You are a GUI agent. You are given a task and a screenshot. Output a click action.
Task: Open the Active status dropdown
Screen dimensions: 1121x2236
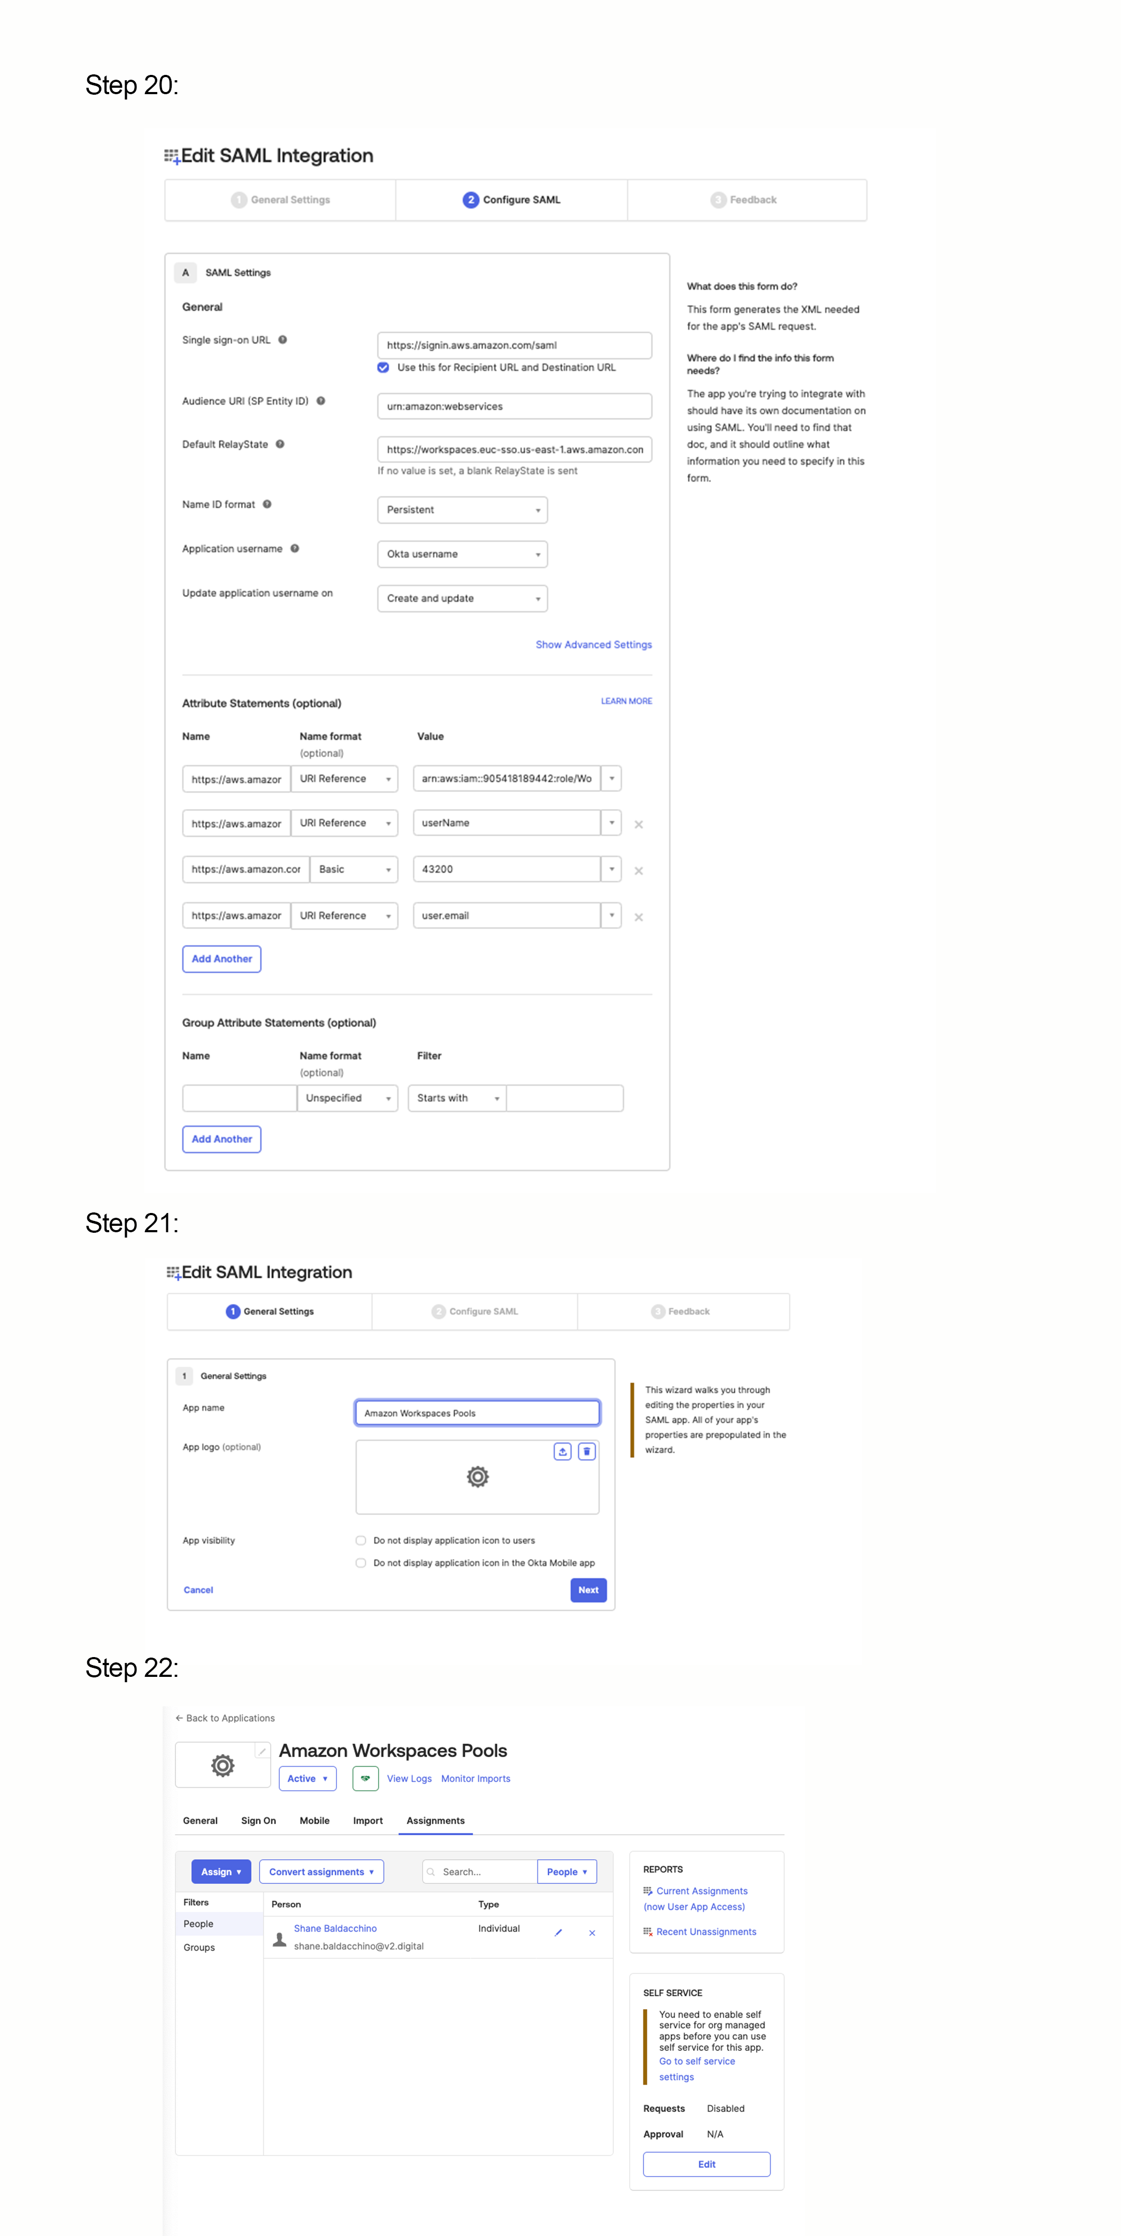[308, 1779]
